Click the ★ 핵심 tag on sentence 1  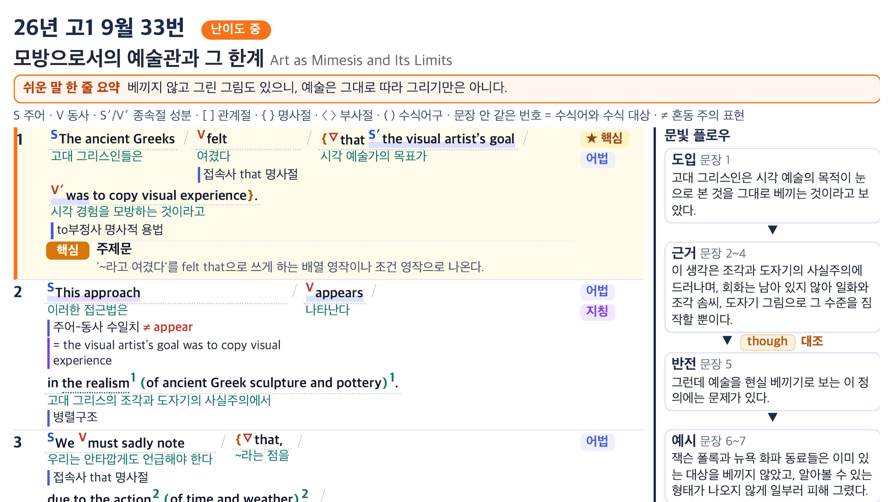pos(604,138)
